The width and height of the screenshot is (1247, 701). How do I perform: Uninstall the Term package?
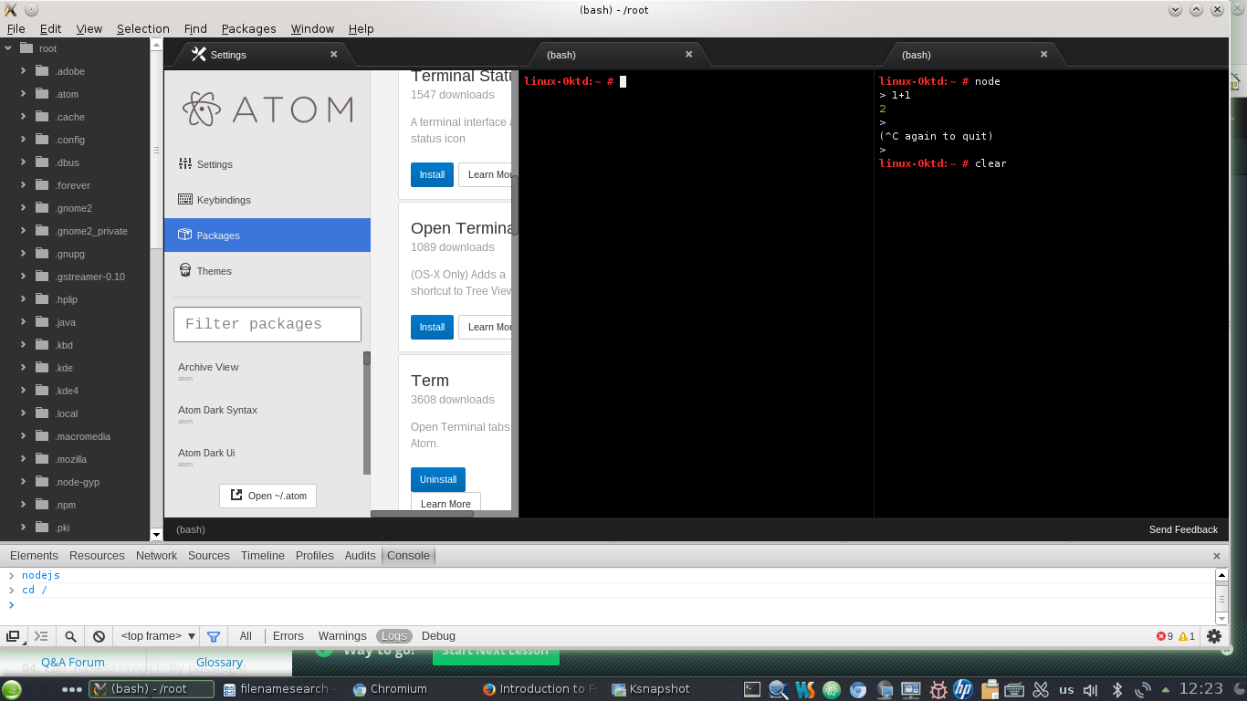coord(438,479)
